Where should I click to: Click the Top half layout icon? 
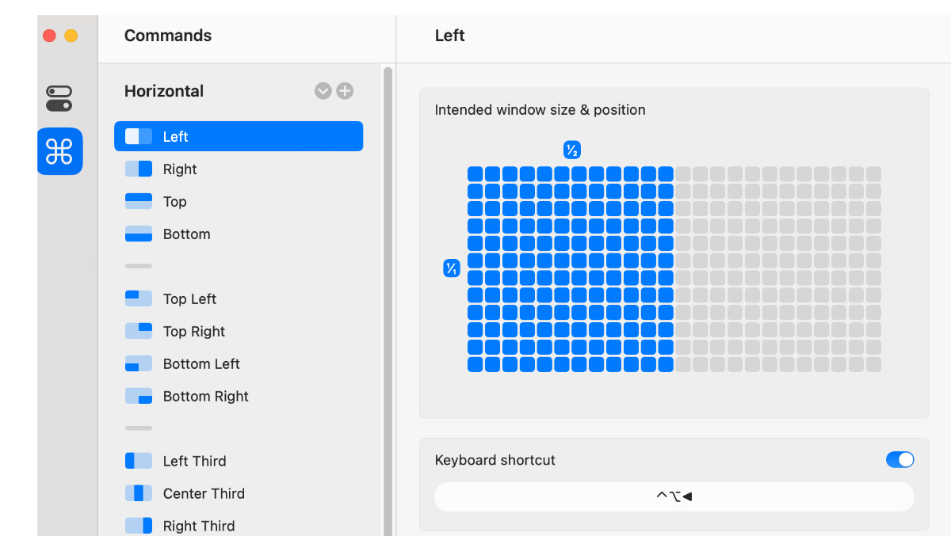click(x=139, y=202)
